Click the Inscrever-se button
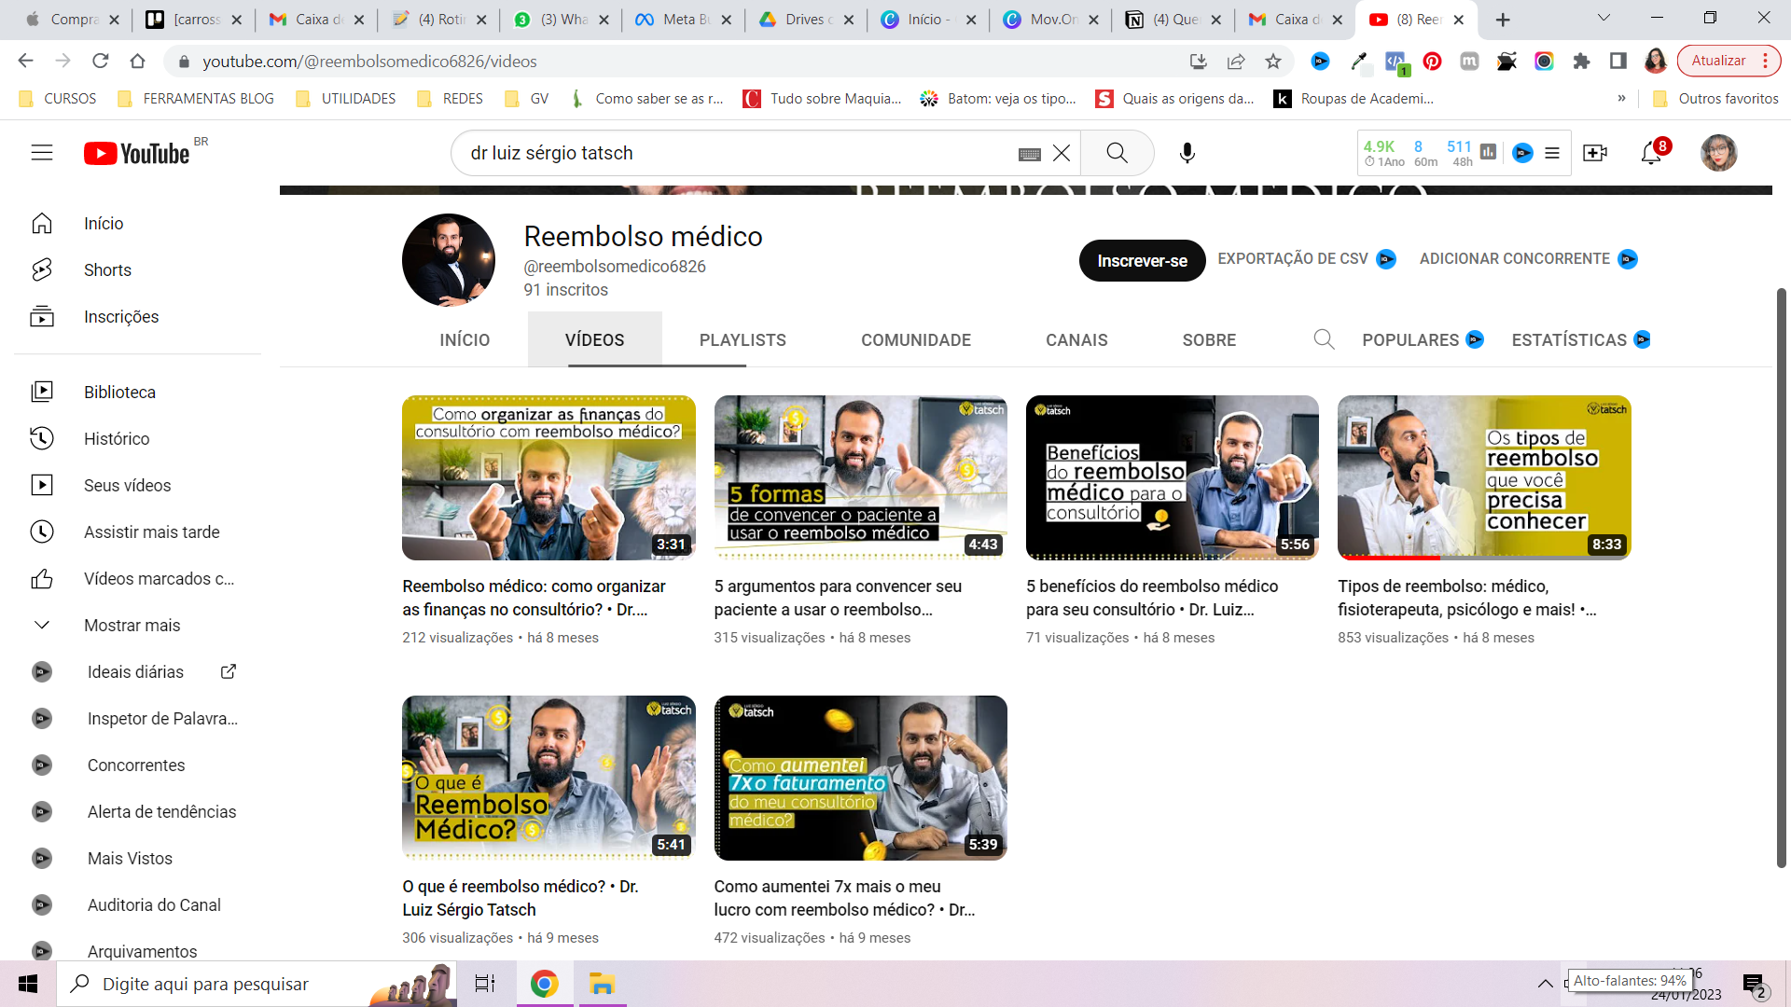This screenshot has width=1791, height=1007. 1142,261
